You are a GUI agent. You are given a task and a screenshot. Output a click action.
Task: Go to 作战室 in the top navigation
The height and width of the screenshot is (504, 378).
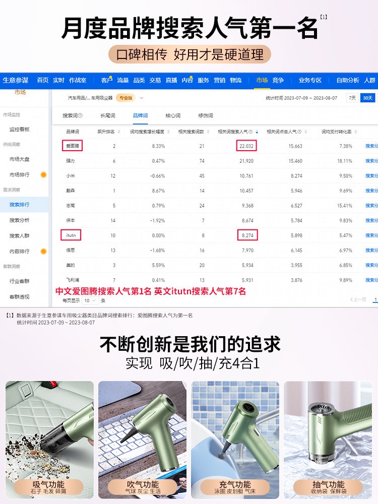[x=78, y=80]
